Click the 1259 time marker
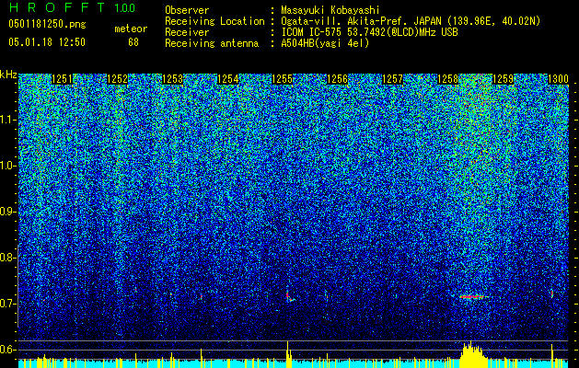This screenshot has width=579, height=368. [503, 79]
